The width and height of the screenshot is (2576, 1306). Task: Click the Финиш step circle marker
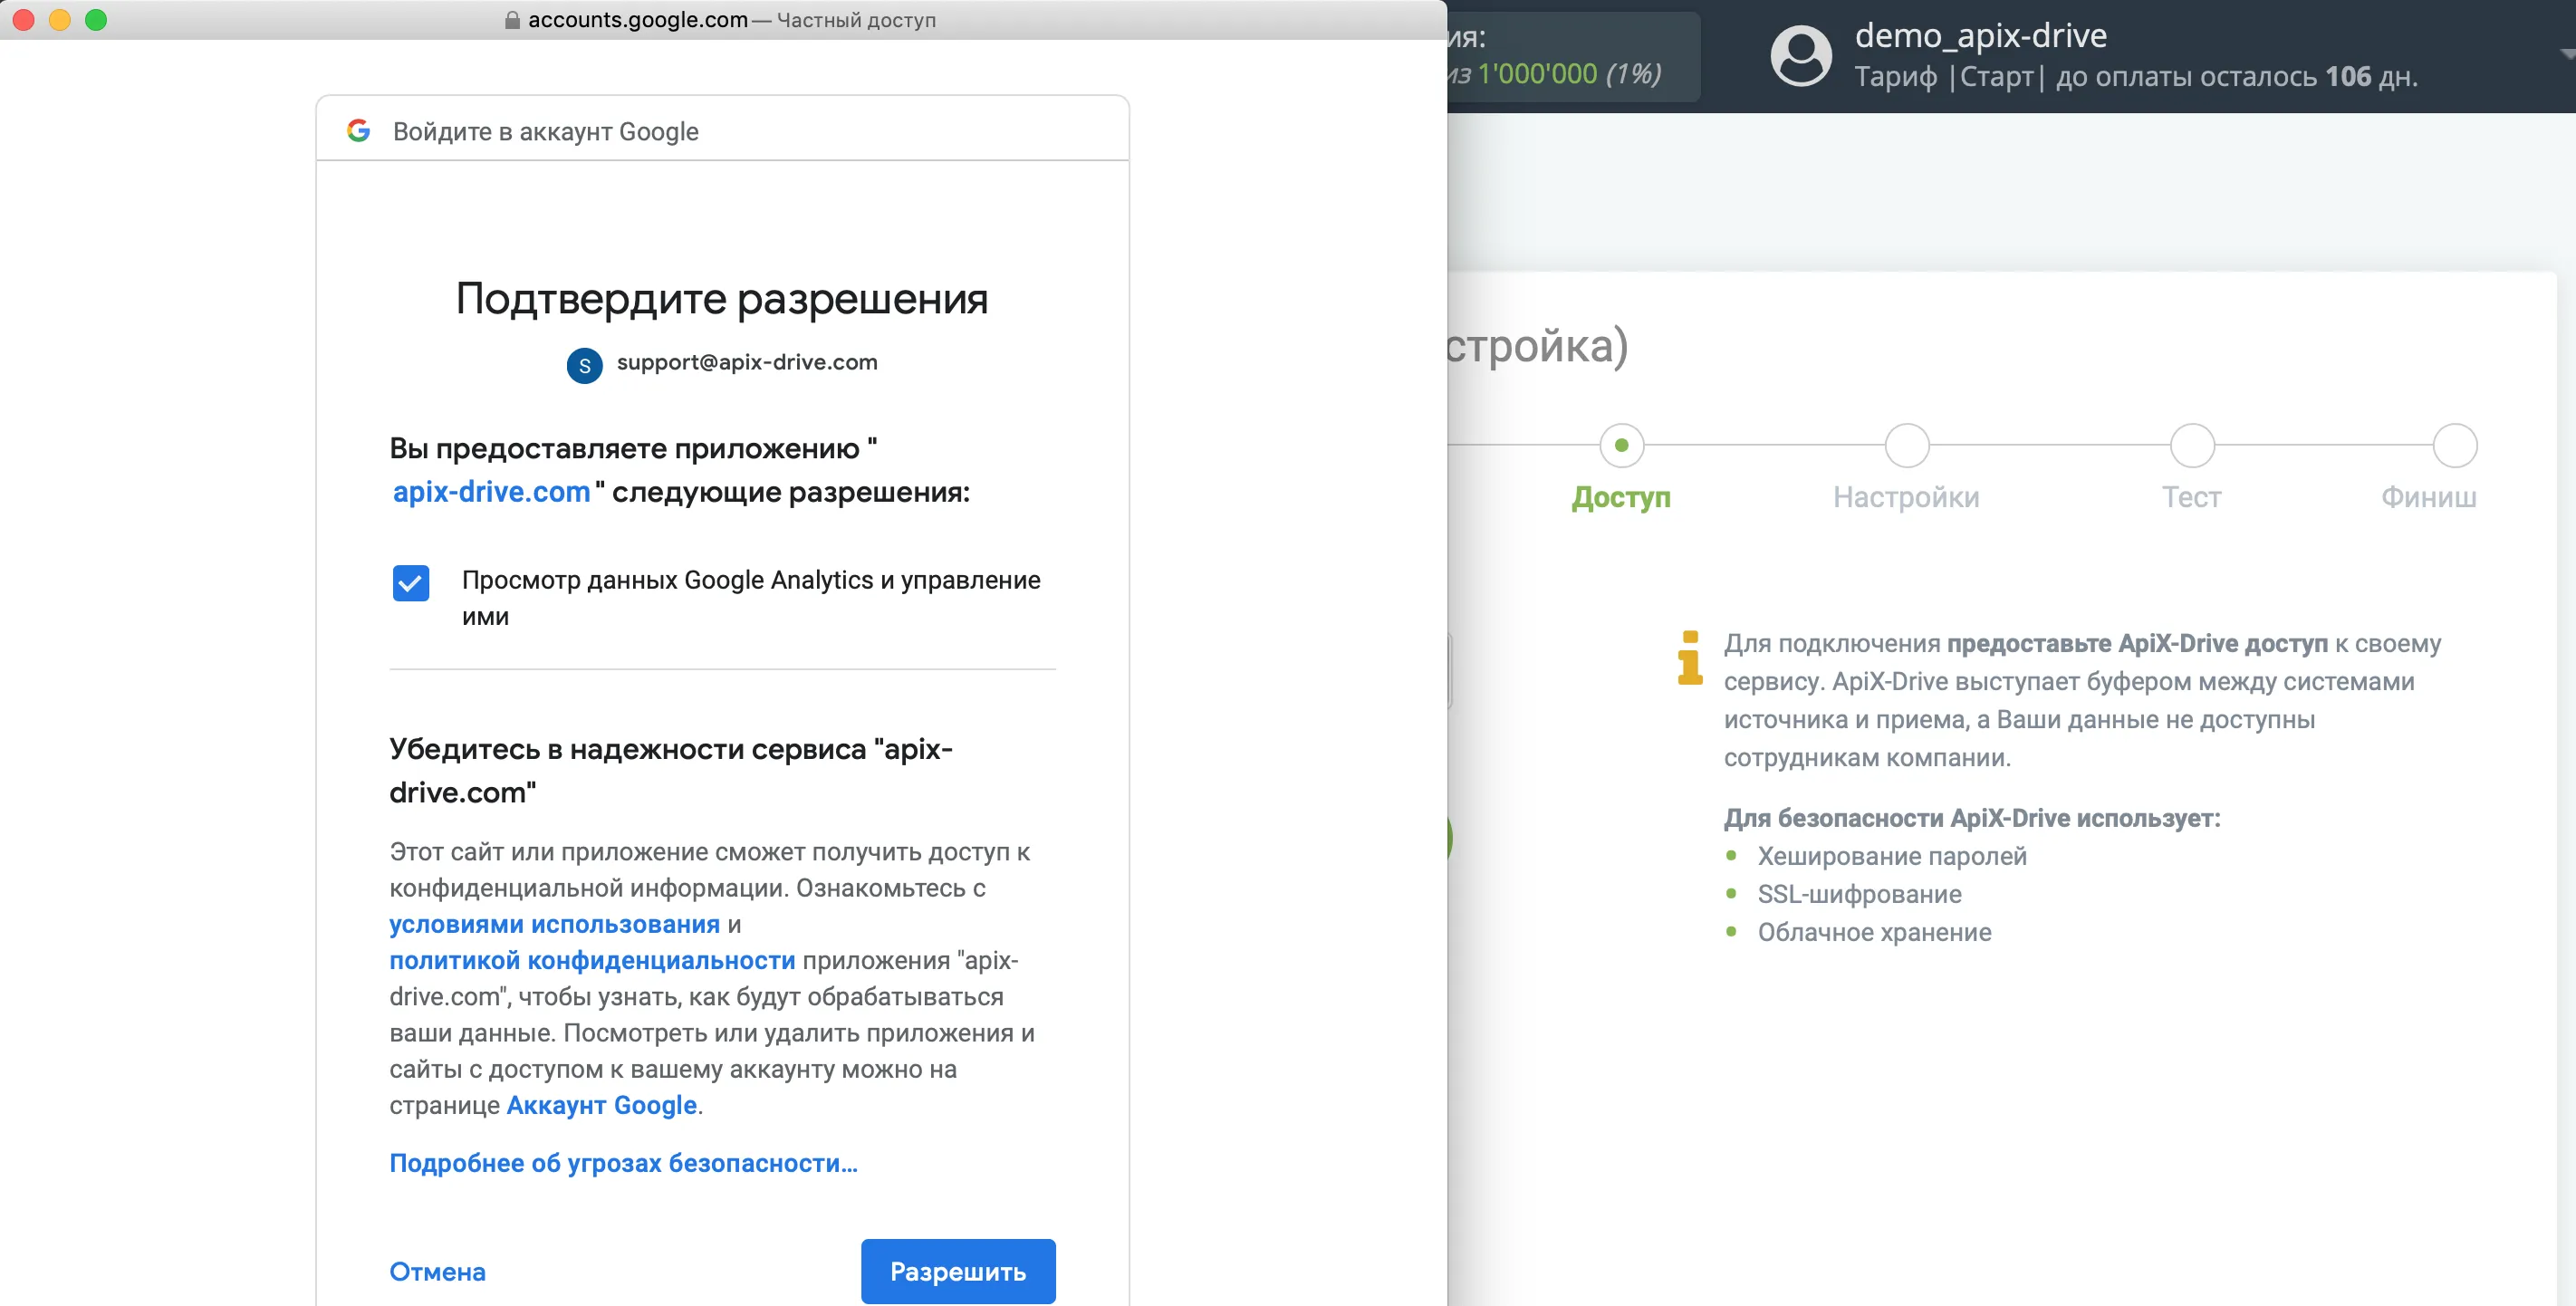[x=2454, y=445]
